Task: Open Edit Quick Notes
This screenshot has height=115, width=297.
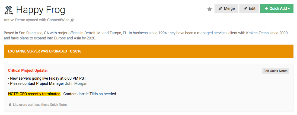Action: click(x=275, y=71)
